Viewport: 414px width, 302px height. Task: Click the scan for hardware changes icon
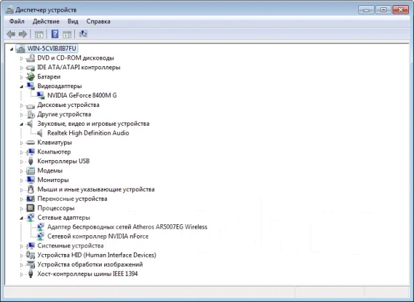(83, 34)
